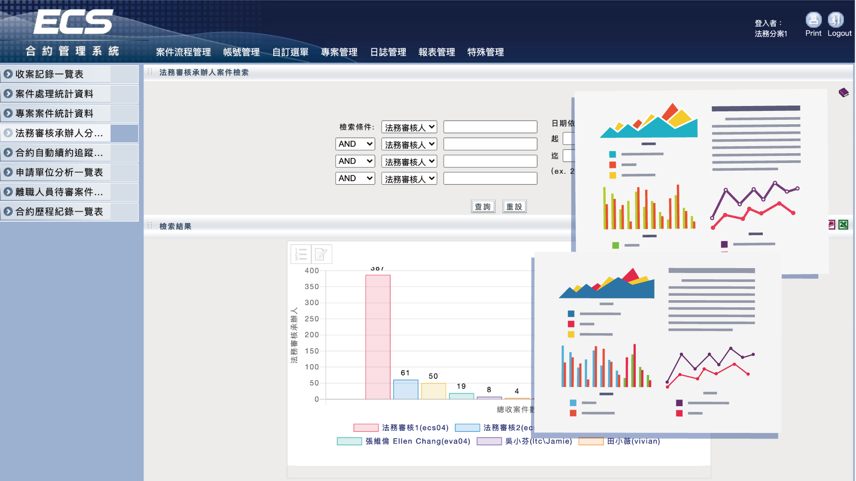
Task: Click the 查詢 search button
Action: [x=481, y=206]
